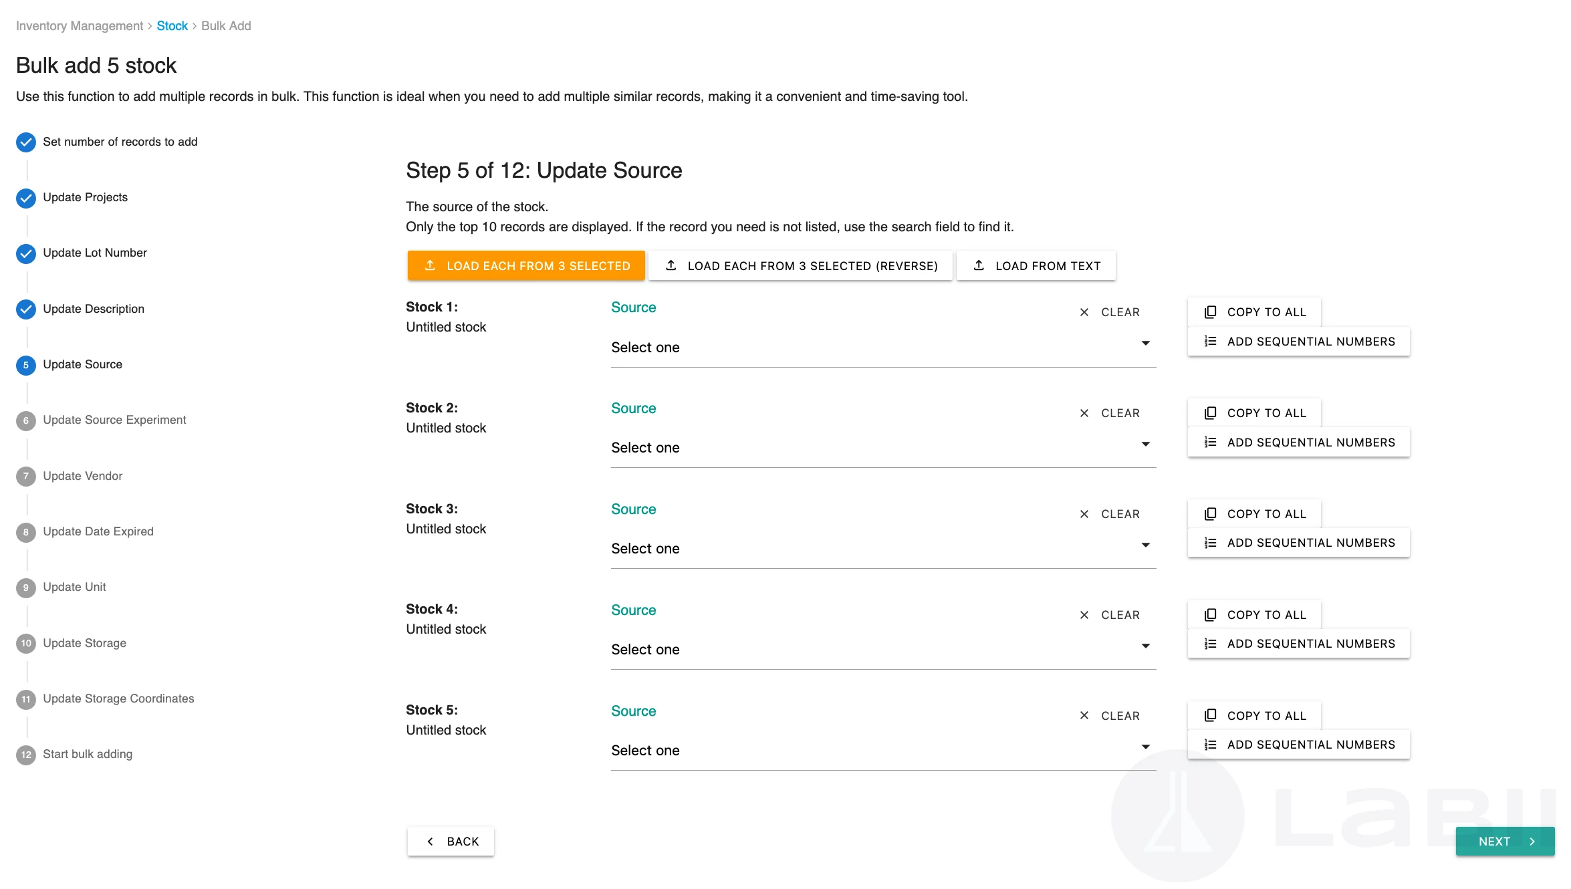Viewport: 1571px width, 889px height.
Task: Click completed checkmark for Update Projects step
Action: (26, 198)
